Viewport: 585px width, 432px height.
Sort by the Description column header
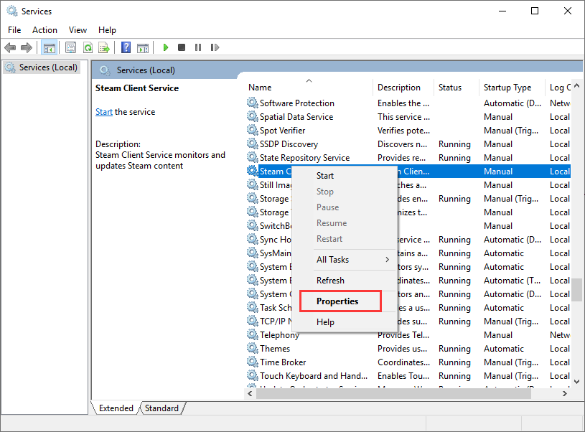(x=403, y=88)
